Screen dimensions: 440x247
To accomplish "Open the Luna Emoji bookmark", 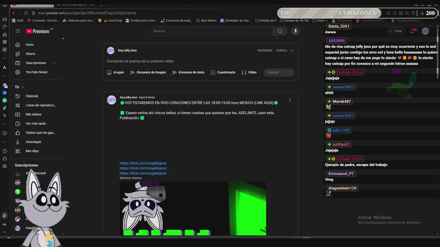I will click(x=112, y=21).
